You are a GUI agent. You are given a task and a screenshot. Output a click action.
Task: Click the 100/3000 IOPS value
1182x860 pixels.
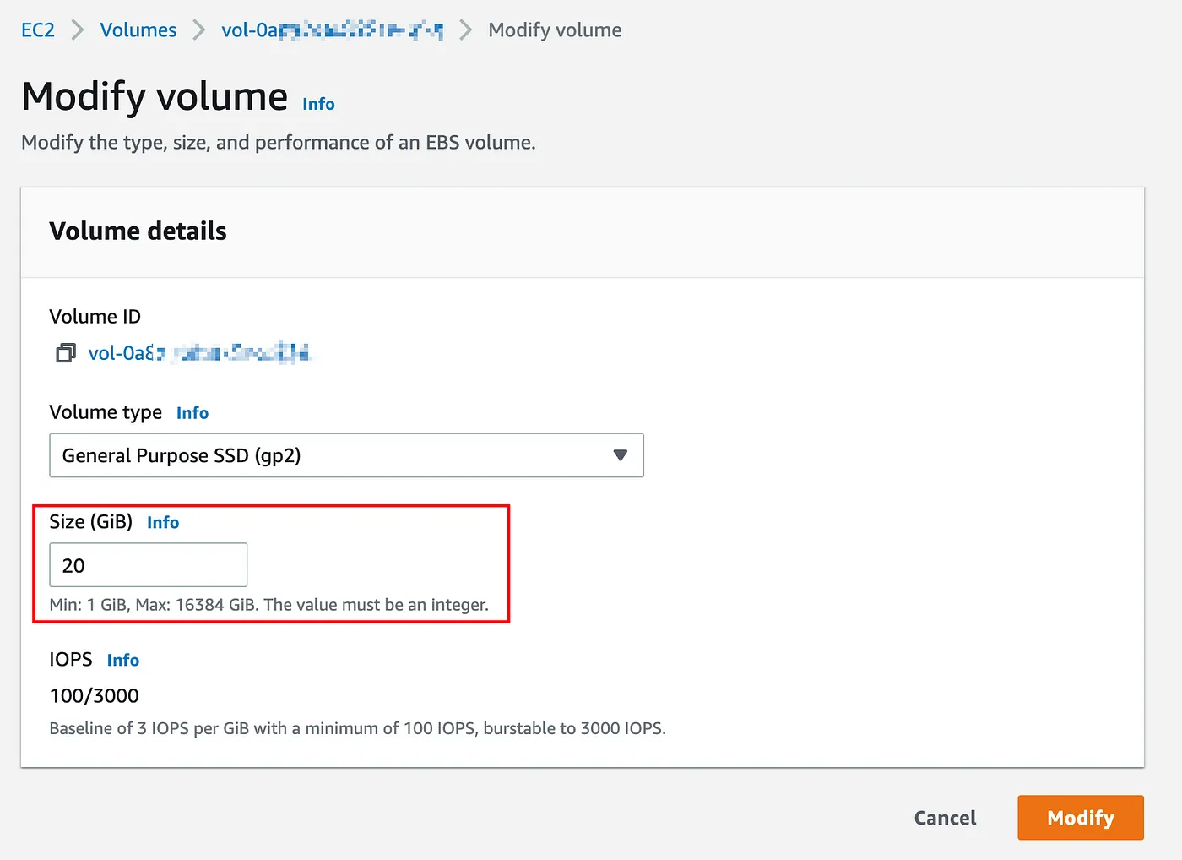tap(94, 695)
